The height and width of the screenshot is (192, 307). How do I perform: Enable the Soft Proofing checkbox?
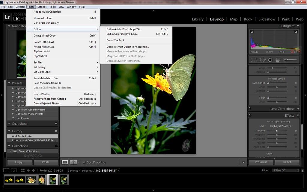click(84, 162)
